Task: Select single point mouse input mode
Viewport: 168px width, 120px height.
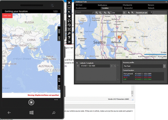Action: [69, 12]
